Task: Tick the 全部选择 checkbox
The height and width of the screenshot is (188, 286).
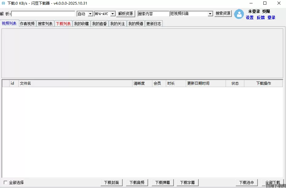Action: (6, 182)
